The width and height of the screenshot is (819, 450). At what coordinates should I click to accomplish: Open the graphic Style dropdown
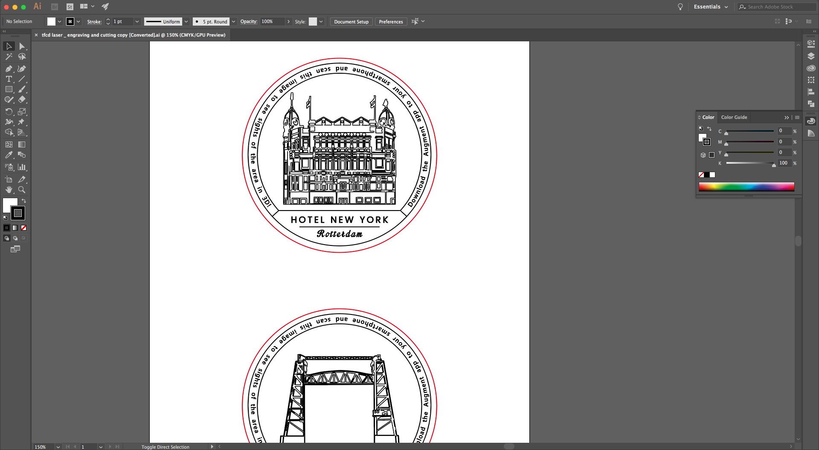click(321, 22)
